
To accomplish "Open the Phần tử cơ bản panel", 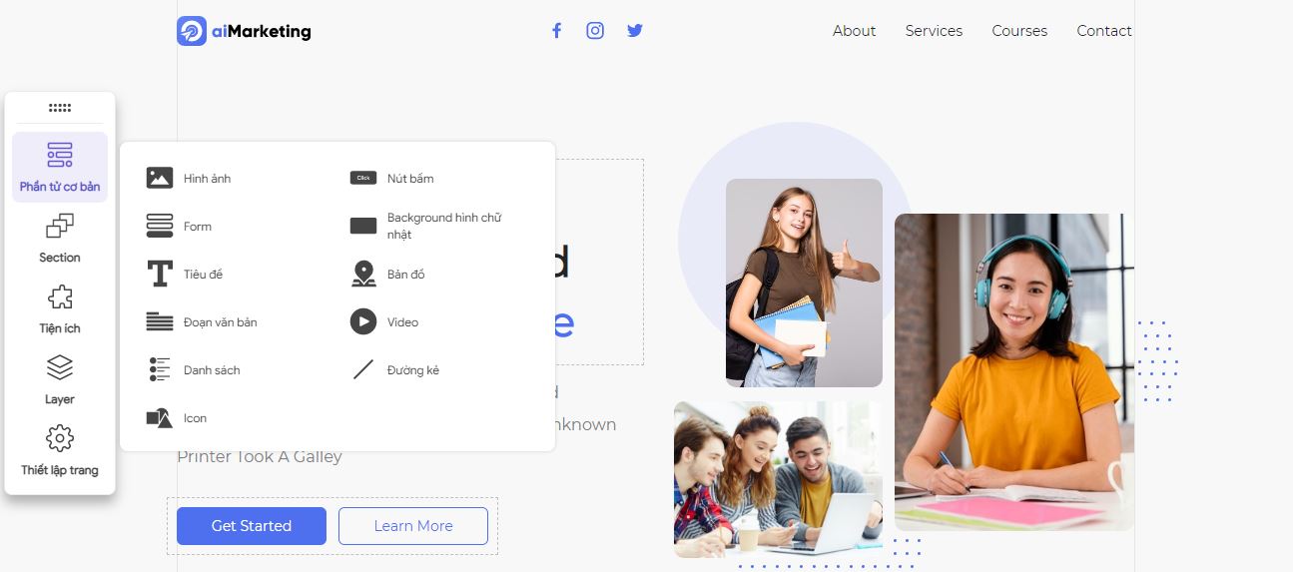I will click(60, 167).
